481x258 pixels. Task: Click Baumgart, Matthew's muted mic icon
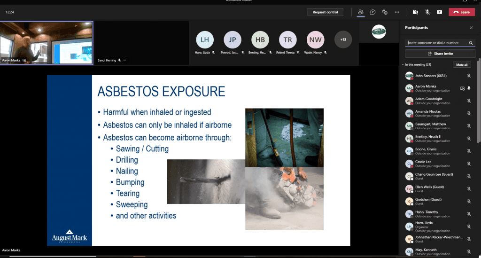469,126
